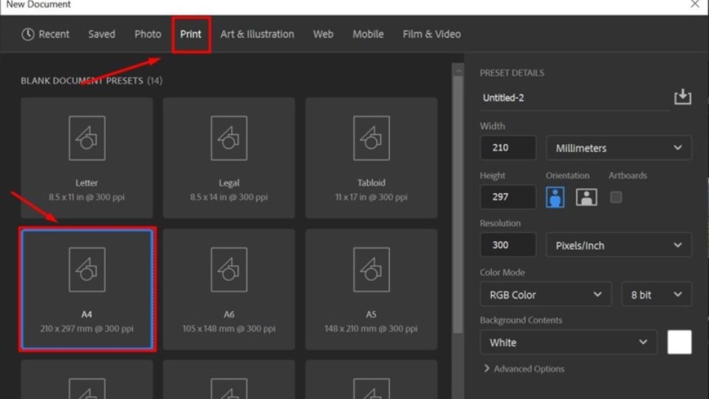
Task: Click the scrollbar up arrow
Action: 458,71
